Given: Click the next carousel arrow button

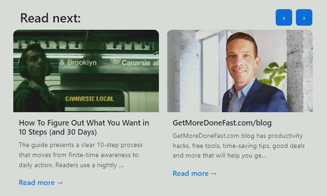Looking at the screenshot, I should [304, 17].
